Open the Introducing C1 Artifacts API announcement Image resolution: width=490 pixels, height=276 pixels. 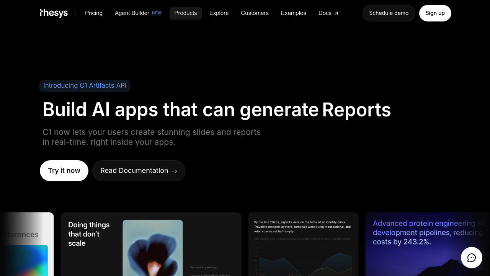[x=85, y=85]
